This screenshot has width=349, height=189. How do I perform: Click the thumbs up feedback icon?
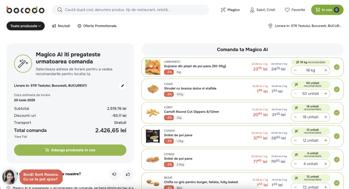click(128, 174)
